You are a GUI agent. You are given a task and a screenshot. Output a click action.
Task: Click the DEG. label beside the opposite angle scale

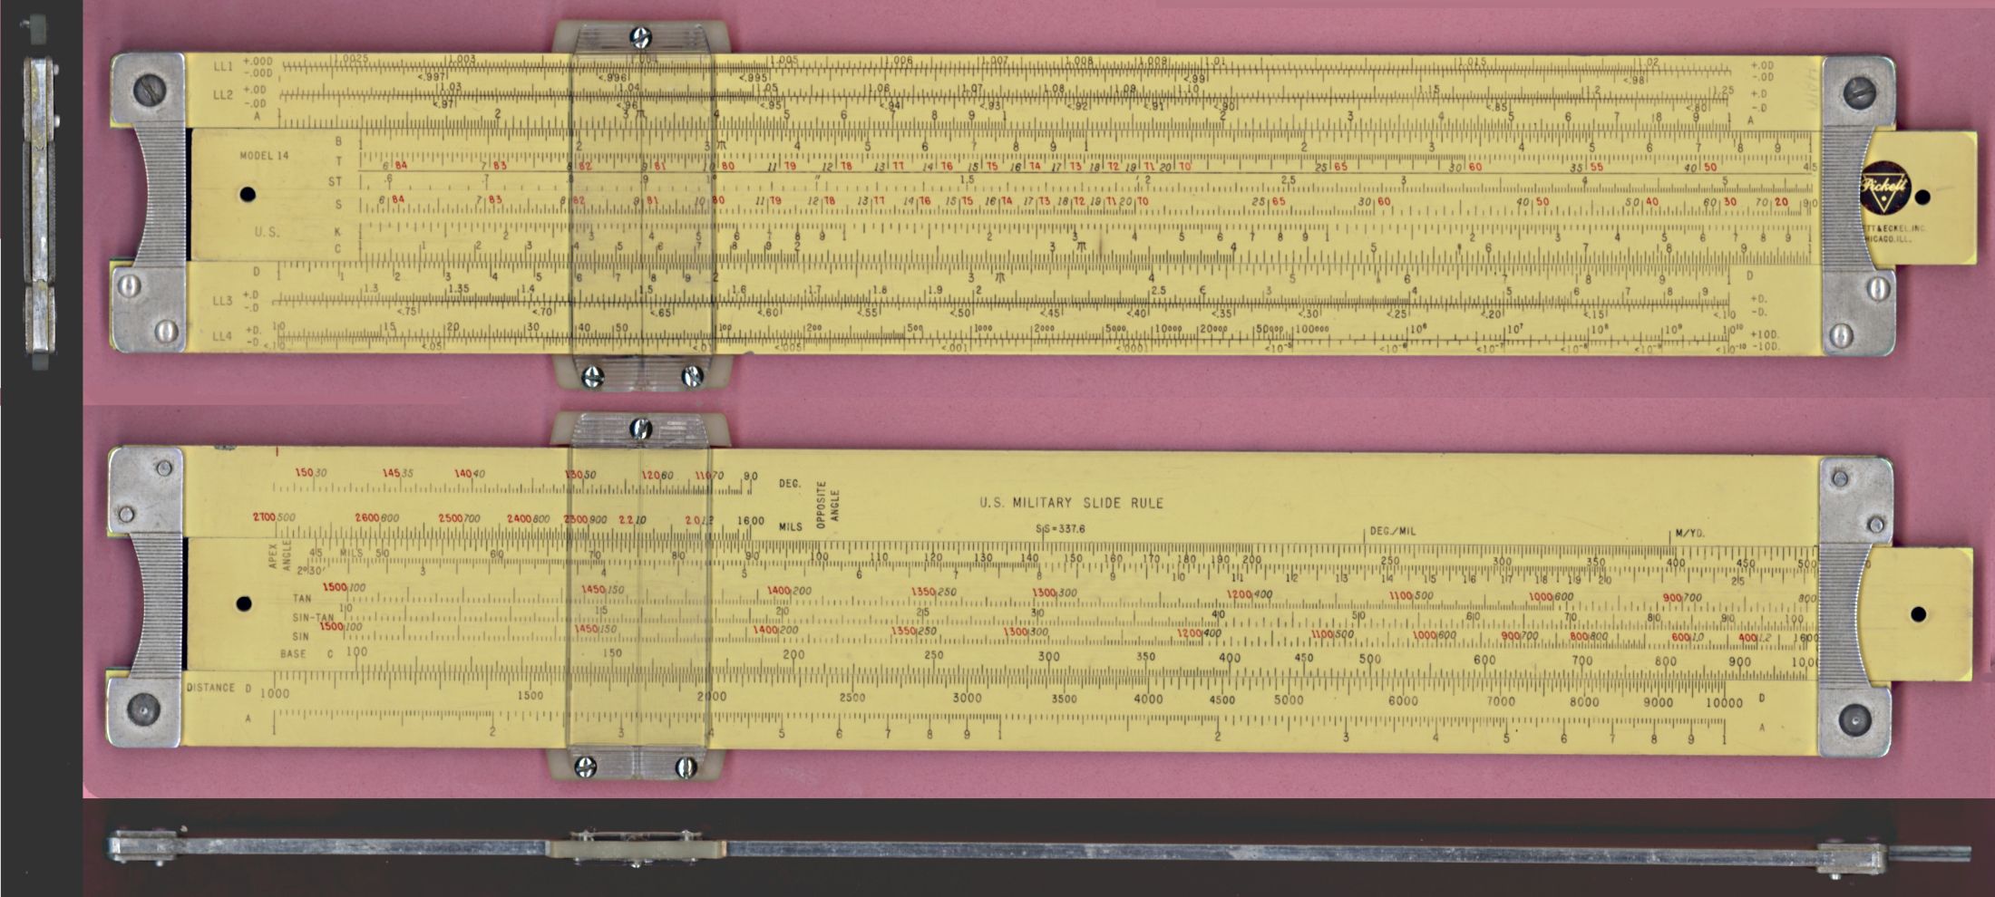[x=790, y=484]
